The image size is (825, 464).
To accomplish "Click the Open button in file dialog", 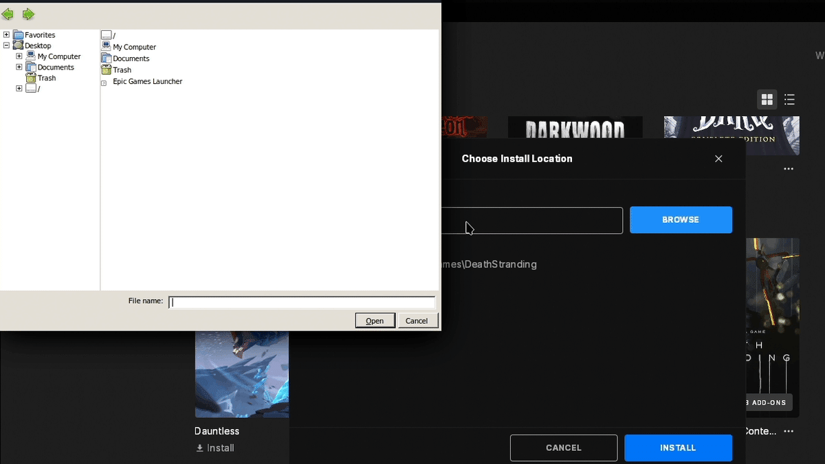I will tap(375, 320).
